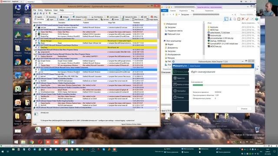Switch to the Drivers tab in Autoruns
The width and height of the screenshot is (278, 156).
click(116, 19)
